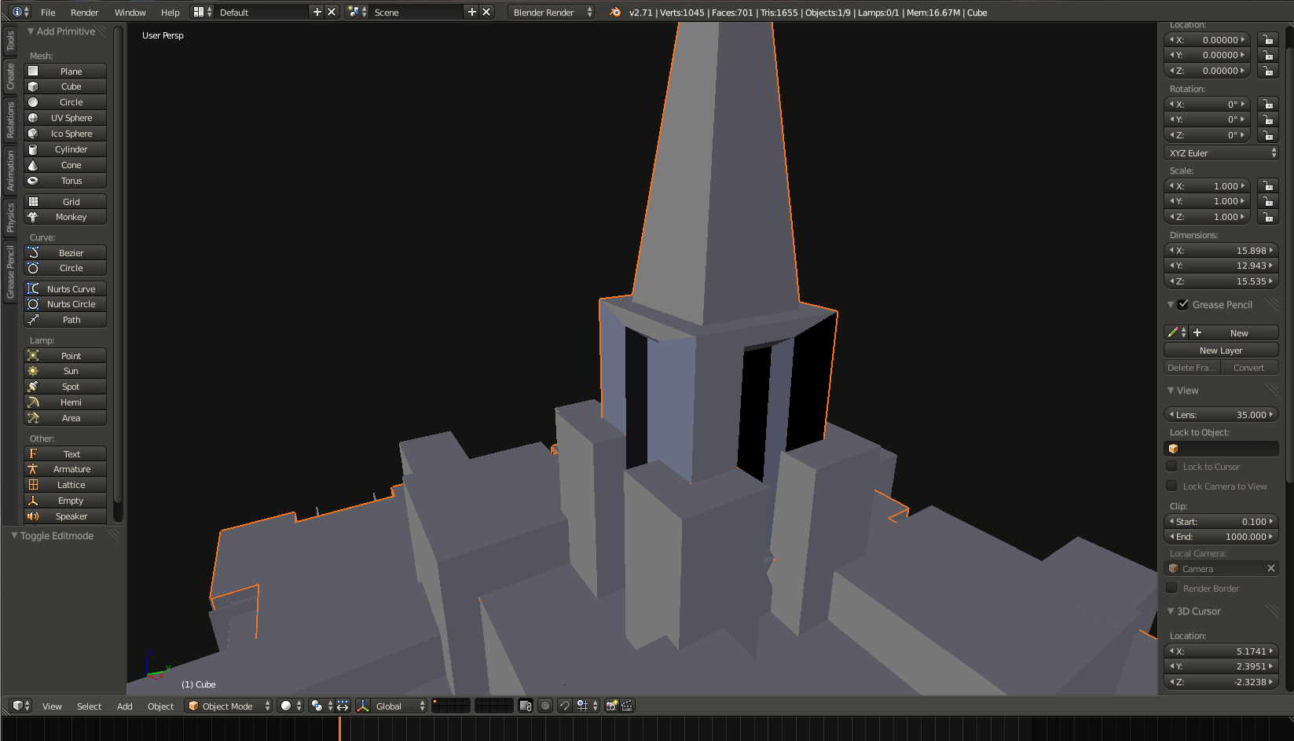The image size is (1294, 741).
Task: Toggle the snap during transform magnet icon
Action: pyautogui.click(x=564, y=706)
